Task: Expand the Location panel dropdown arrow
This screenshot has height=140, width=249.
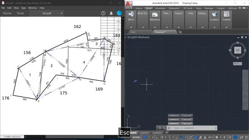Action: point(214,27)
